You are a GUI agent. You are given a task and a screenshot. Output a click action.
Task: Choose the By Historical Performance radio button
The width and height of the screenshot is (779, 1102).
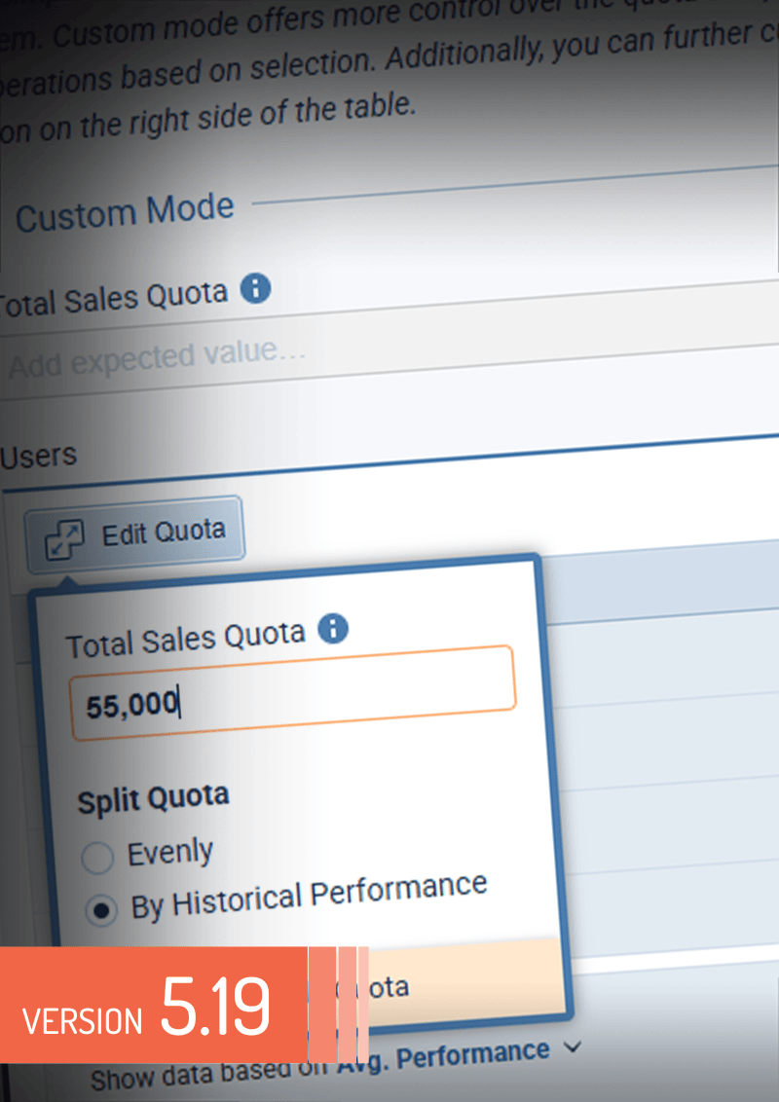[x=100, y=910]
